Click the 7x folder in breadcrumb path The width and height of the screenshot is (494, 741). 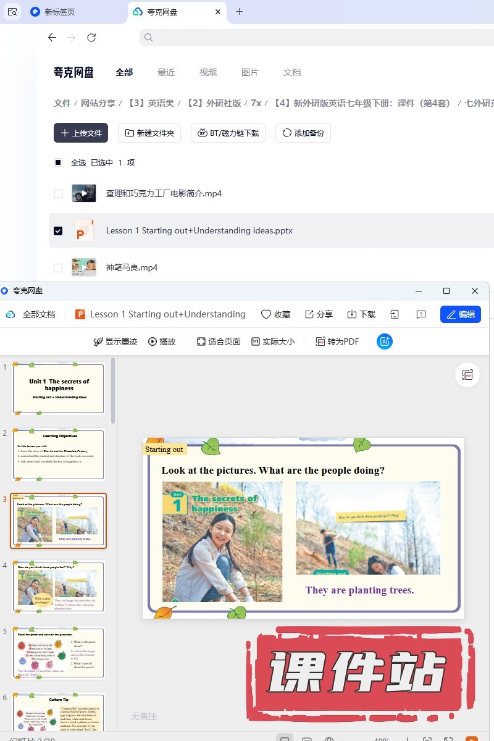(256, 103)
